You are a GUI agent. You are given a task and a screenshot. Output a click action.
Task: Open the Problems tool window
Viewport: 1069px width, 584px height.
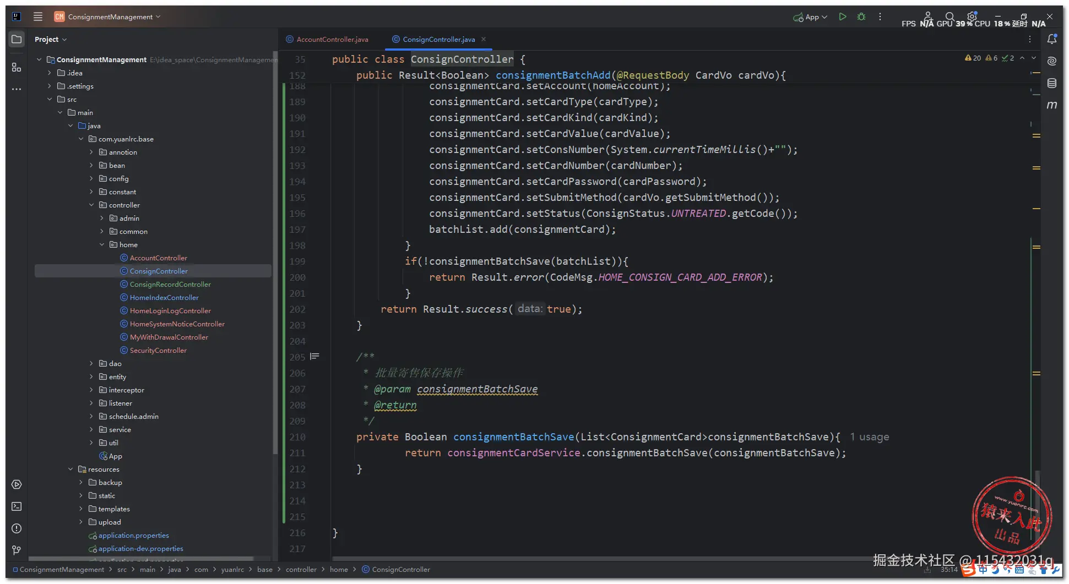pyautogui.click(x=17, y=528)
